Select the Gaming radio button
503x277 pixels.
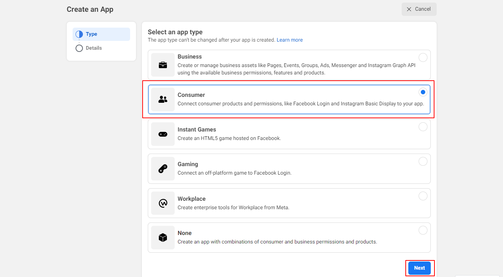click(x=423, y=161)
